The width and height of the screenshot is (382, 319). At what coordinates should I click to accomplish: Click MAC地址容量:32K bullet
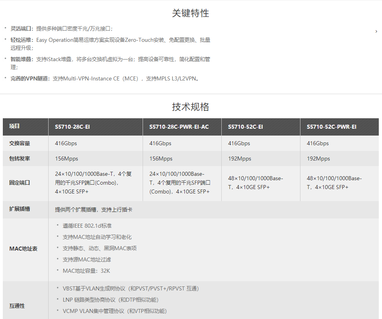click(x=86, y=271)
